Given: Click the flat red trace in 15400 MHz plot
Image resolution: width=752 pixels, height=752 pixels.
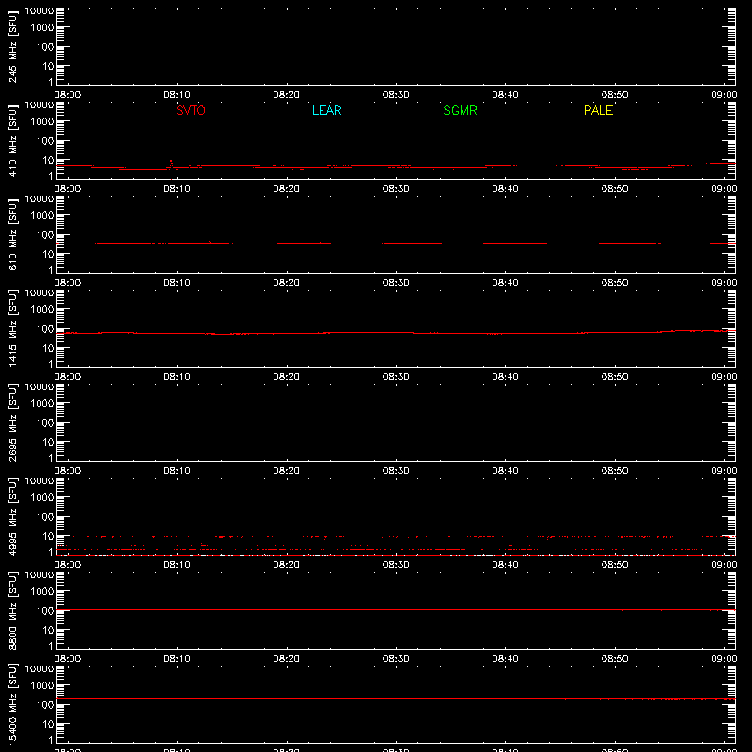Looking at the screenshot, I should tap(396, 698).
